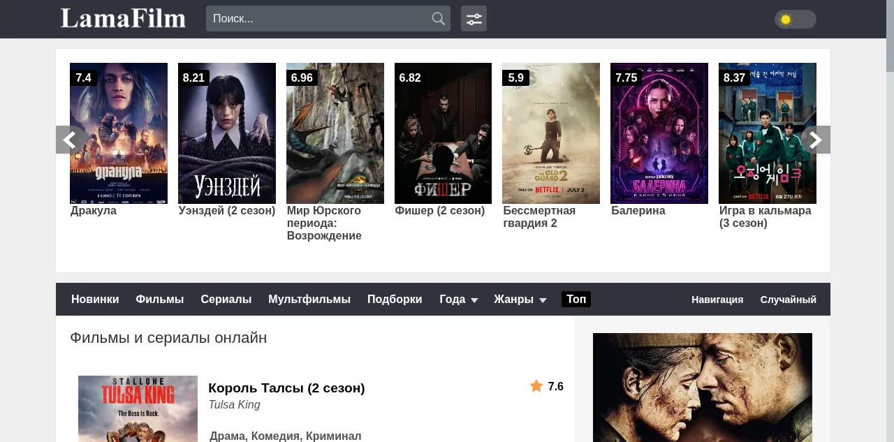Click the Бессмертная гвардия 2 title link
The width and height of the screenshot is (894, 442).
(x=539, y=217)
